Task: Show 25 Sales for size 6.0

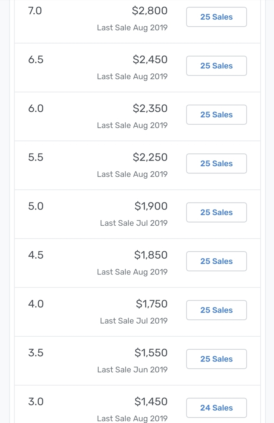Action: pos(216,114)
